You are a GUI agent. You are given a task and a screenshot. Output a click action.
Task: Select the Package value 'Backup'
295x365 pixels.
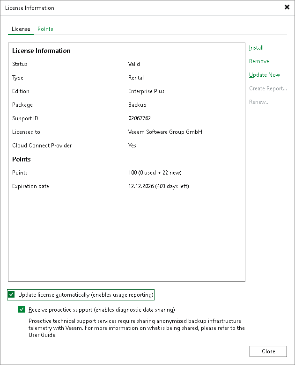(x=137, y=105)
